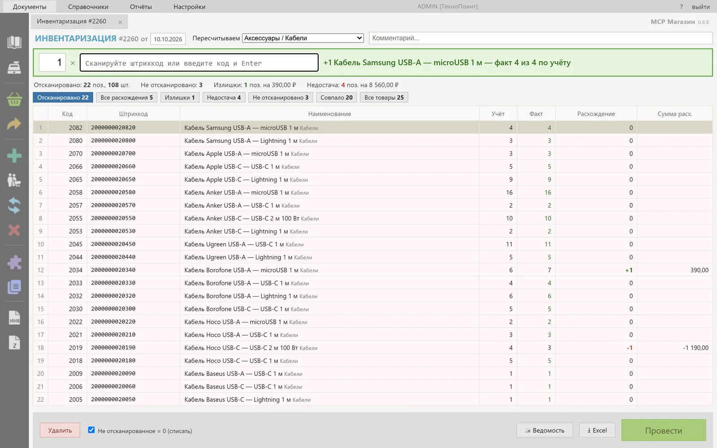Select the Недостача 4 filter tab
Screen dimensions: 717x448
tap(224, 98)
